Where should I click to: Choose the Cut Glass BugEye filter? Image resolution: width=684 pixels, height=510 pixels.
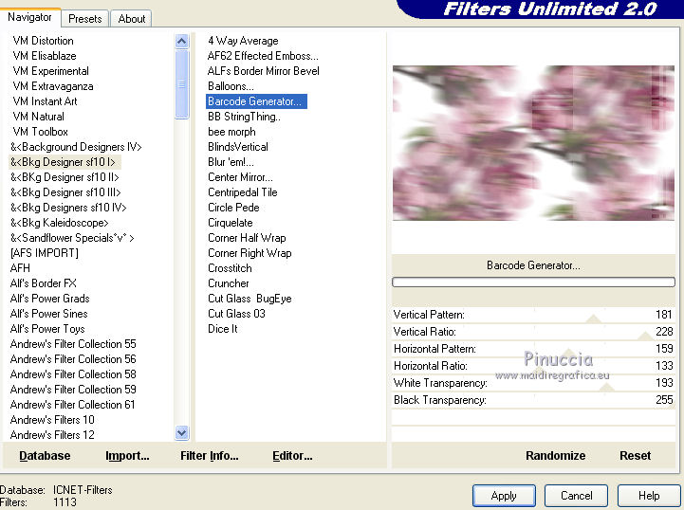(x=250, y=299)
